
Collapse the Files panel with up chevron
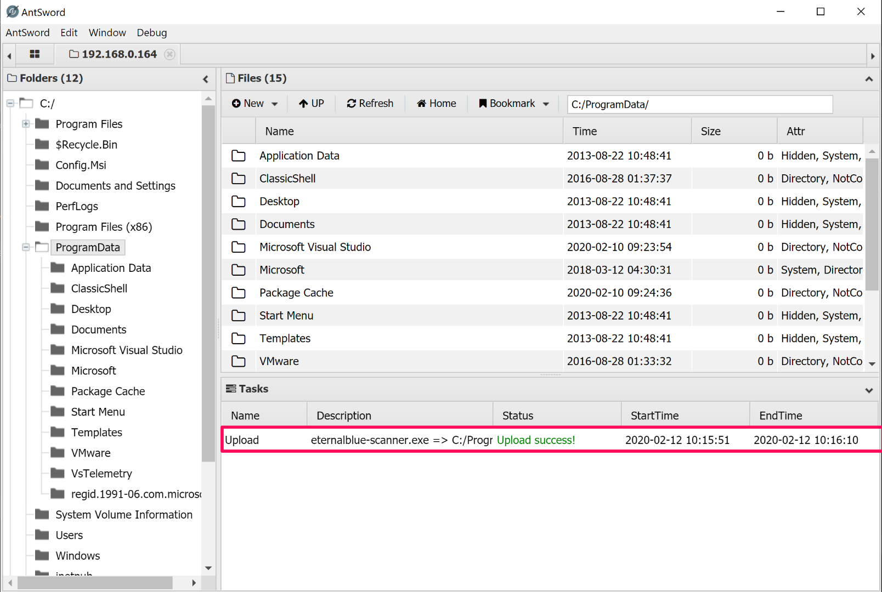(x=869, y=79)
